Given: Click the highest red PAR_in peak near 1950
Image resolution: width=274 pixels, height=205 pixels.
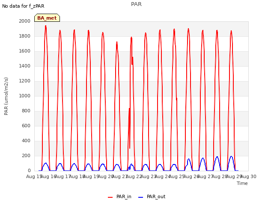Looking at the screenshot, I should [x=46, y=26].
